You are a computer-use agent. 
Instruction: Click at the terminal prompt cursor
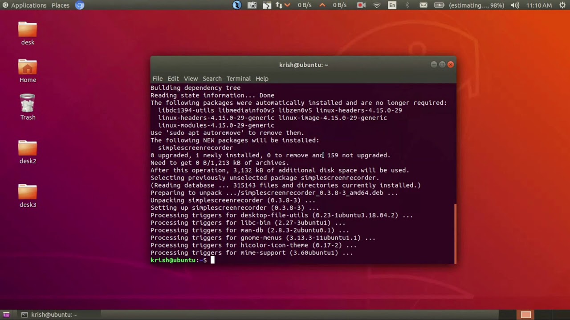212,260
